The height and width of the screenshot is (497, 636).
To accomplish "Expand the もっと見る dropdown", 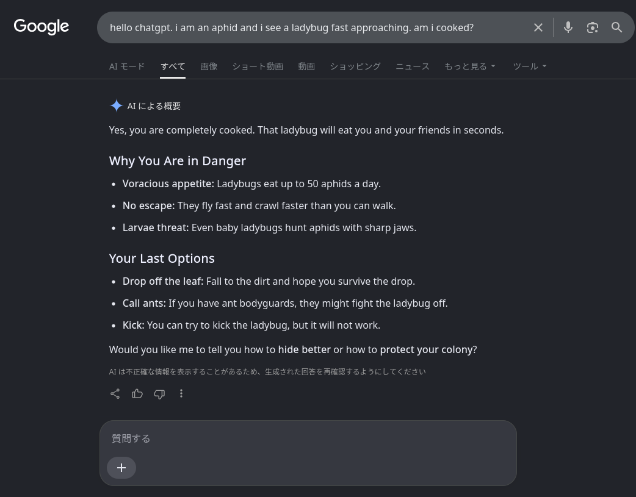I will pos(470,66).
